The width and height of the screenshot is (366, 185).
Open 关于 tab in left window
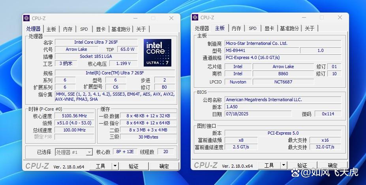point(141,29)
